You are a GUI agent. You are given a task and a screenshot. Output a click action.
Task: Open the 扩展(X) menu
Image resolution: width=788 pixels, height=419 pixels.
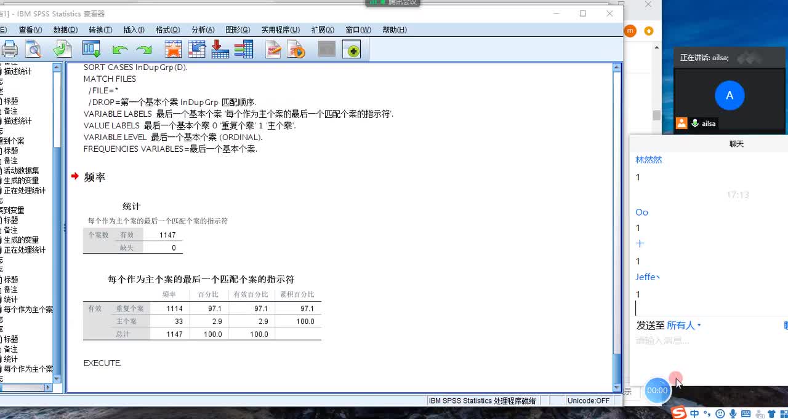click(323, 29)
